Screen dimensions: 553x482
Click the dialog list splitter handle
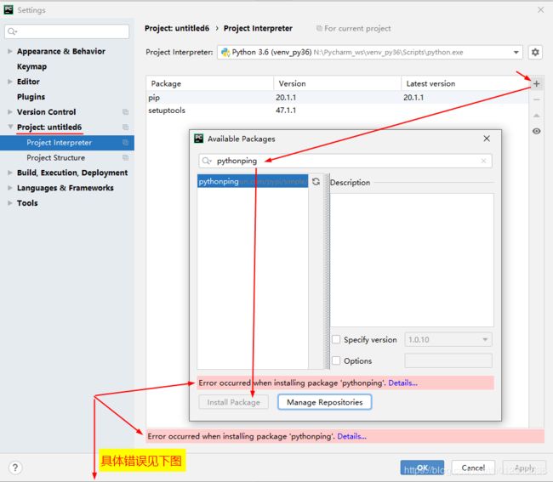pyautogui.click(x=327, y=271)
